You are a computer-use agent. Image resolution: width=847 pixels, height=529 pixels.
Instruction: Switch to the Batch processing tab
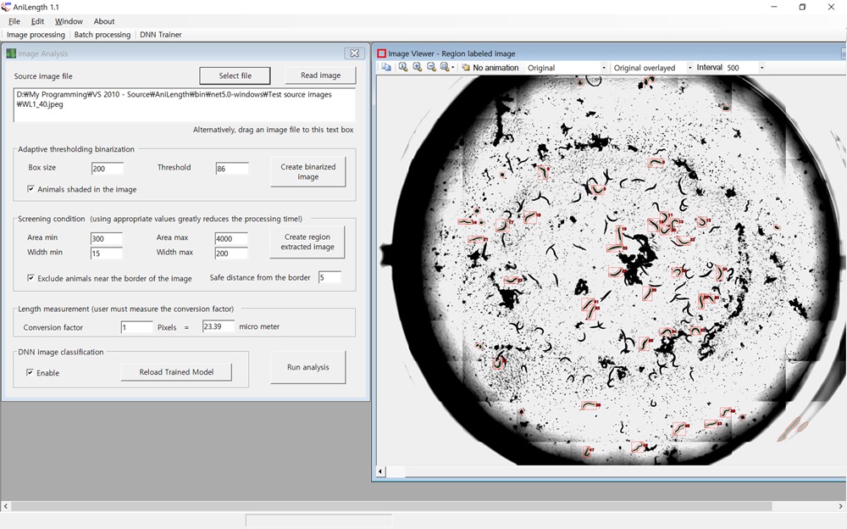[x=102, y=35]
